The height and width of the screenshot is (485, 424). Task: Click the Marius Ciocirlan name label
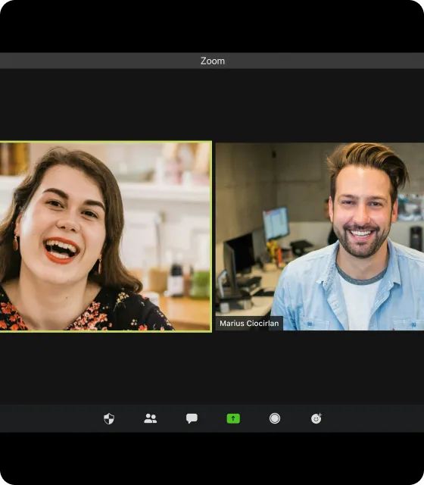249,324
